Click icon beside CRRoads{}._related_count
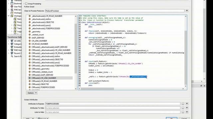 coord(30,72)
